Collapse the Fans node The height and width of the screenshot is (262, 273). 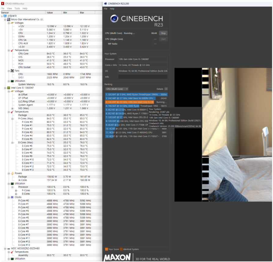(x=9, y=71)
